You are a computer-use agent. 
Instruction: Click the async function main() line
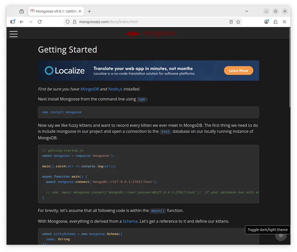point(65,177)
